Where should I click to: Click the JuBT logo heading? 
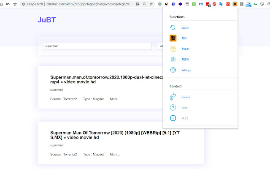[47, 20]
